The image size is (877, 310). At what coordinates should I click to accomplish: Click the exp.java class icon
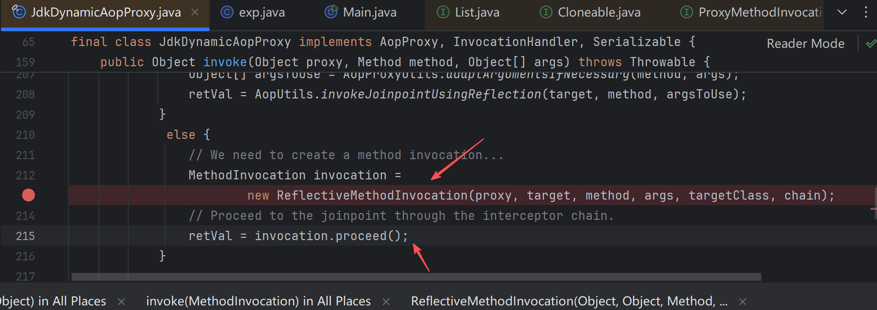(x=227, y=12)
